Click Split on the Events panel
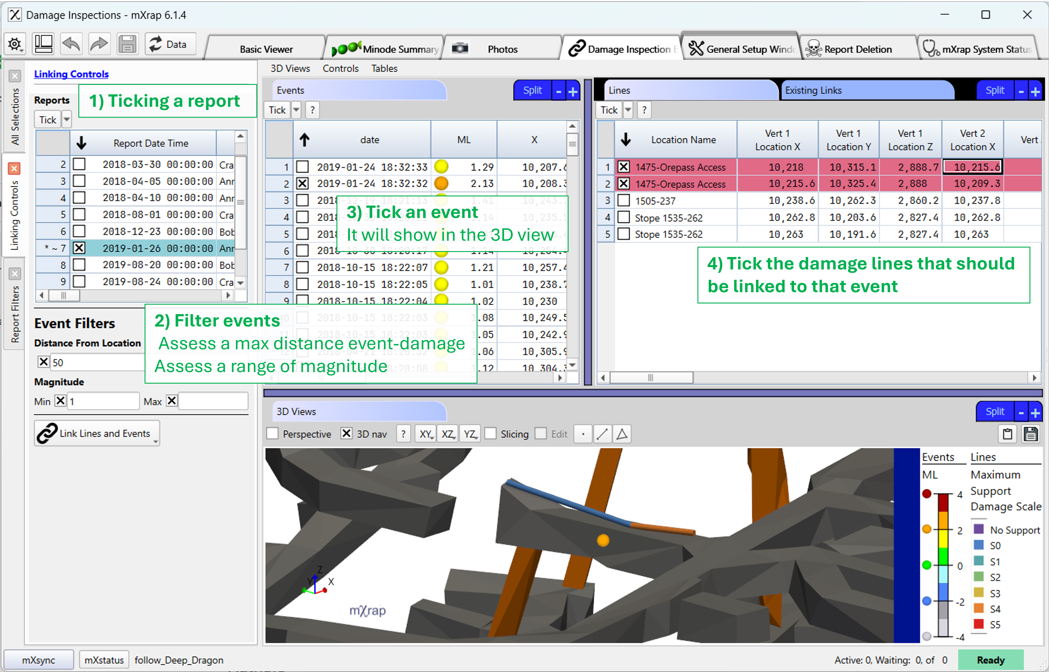Viewport: 1049px width, 672px height. 532,90
